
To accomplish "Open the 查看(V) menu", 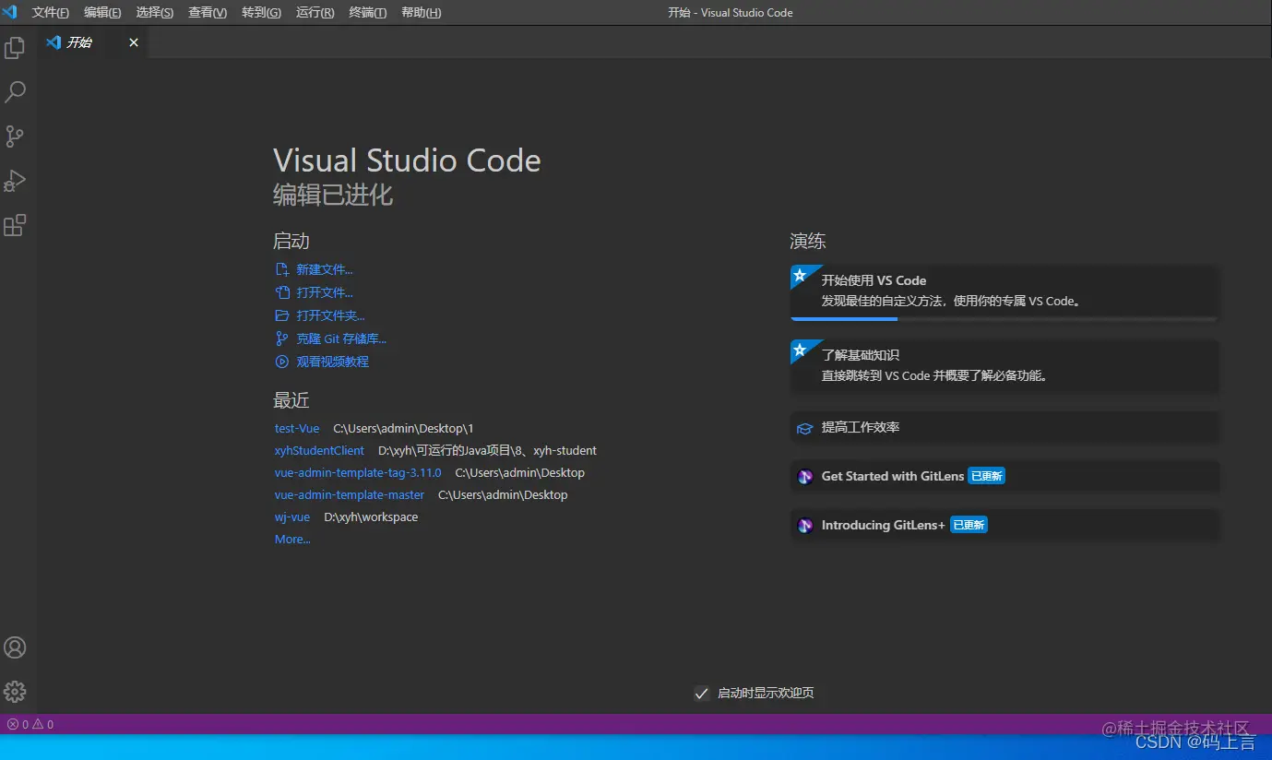I will point(208,13).
